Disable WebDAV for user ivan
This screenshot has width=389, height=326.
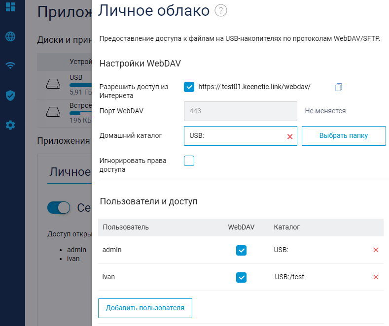click(241, 278)
